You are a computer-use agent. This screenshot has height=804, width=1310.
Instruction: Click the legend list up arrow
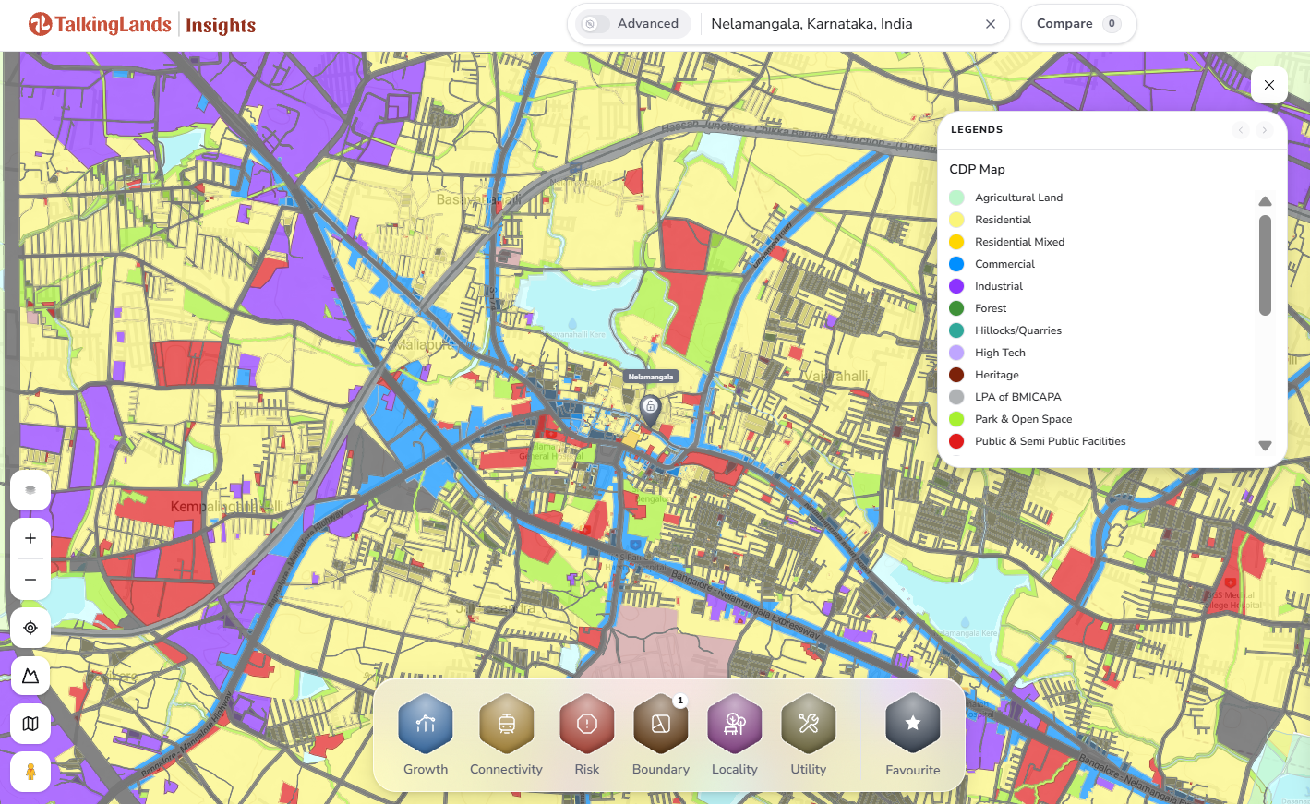point(1266,201)
